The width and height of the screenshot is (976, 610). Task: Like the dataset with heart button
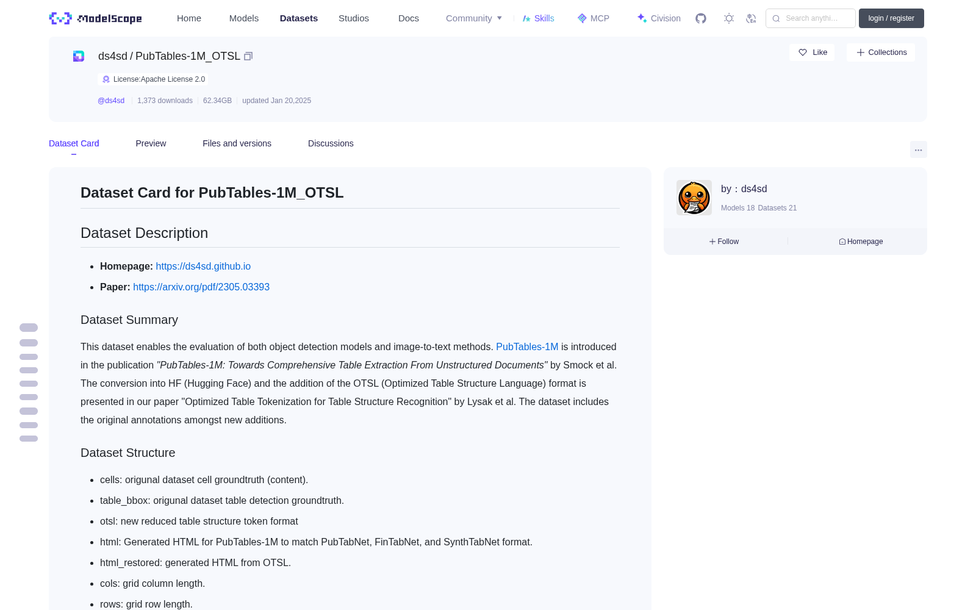812,52
